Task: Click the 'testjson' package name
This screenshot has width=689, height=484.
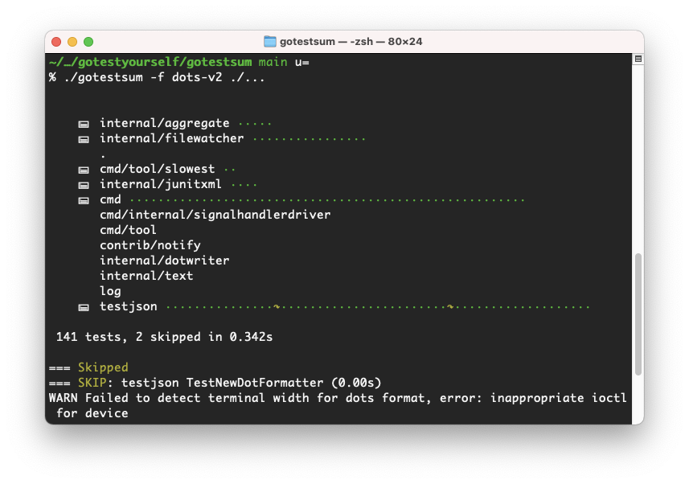Action: coord(129,306)
